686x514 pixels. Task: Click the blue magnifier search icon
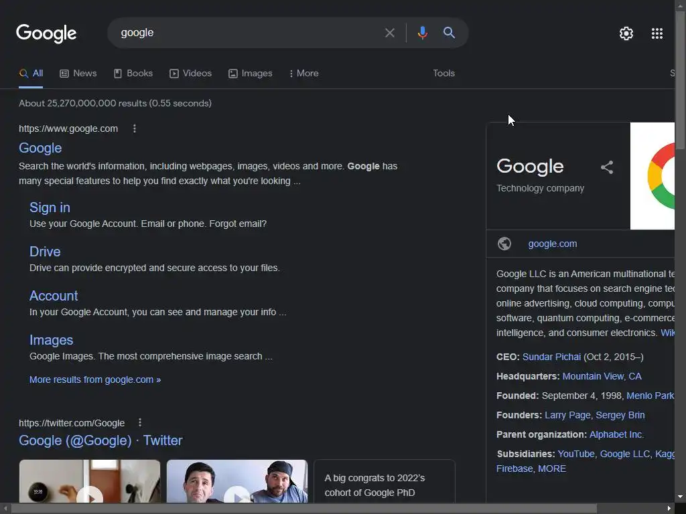pyautogui.click(x=449, y=33)
